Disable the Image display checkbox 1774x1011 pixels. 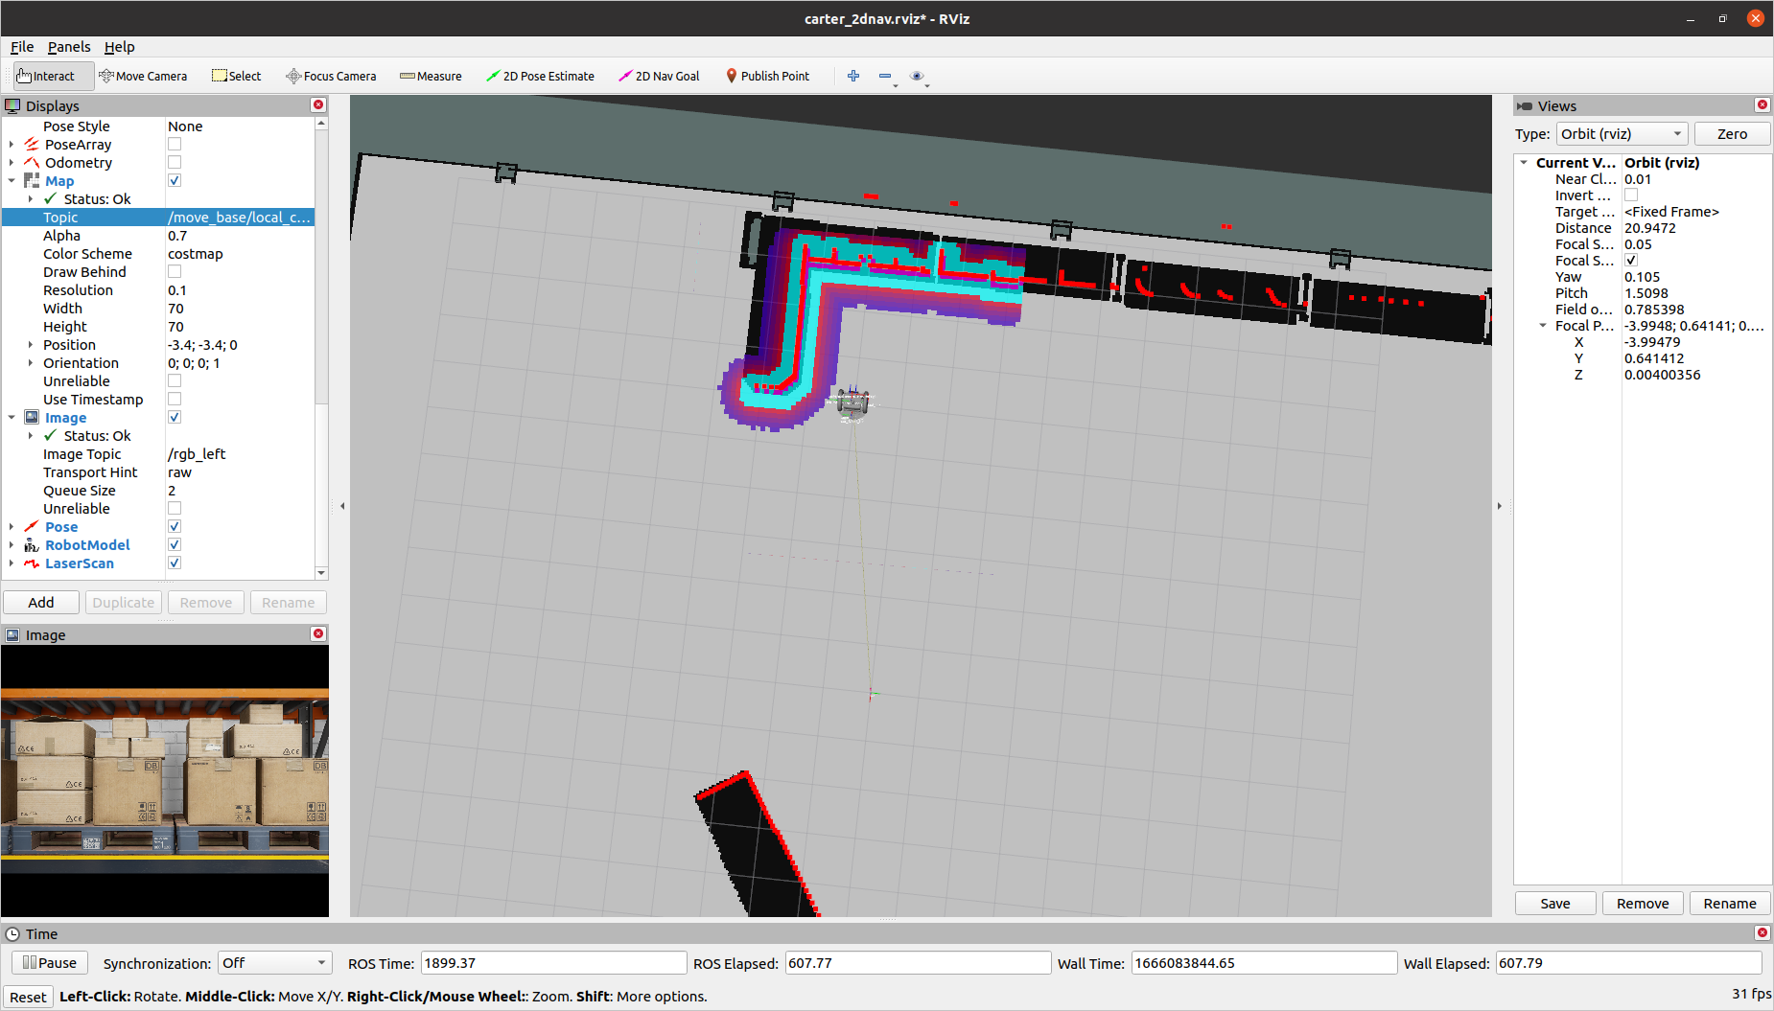175,418
